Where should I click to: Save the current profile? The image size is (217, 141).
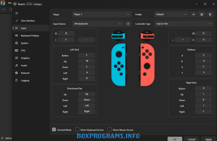[x=202, y=14]
